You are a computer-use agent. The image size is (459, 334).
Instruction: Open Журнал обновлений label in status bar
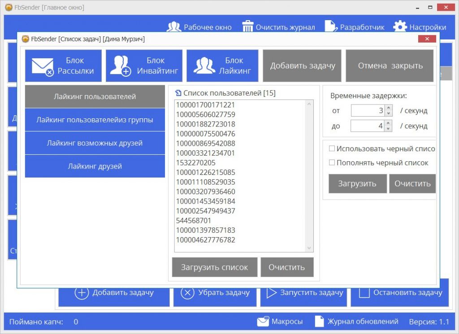coord(363,321)
